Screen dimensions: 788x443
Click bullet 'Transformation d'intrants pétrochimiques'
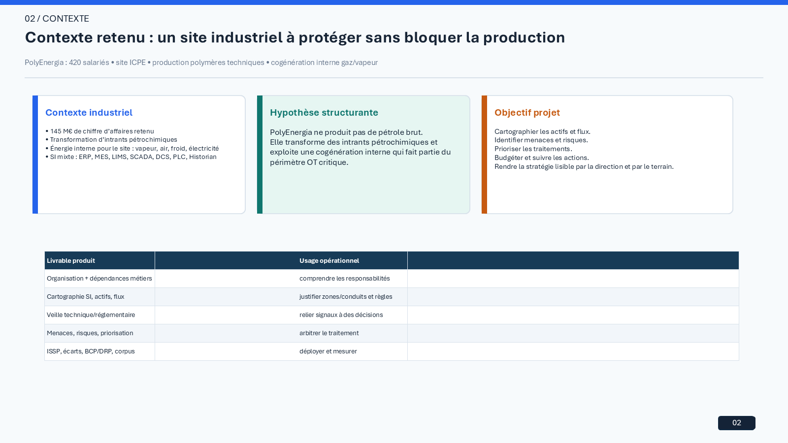point(111,140)
